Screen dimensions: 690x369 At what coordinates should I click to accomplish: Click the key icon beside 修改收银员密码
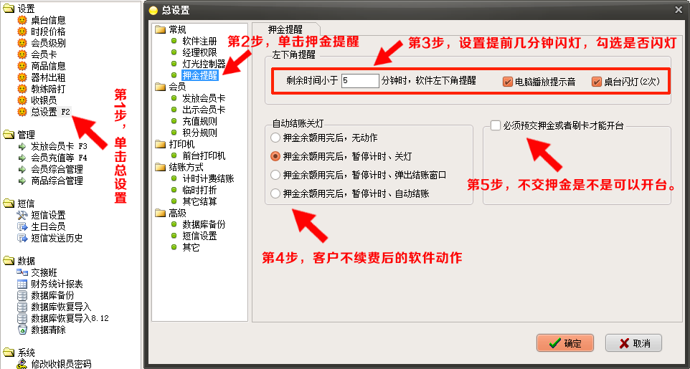pos(22,364)
